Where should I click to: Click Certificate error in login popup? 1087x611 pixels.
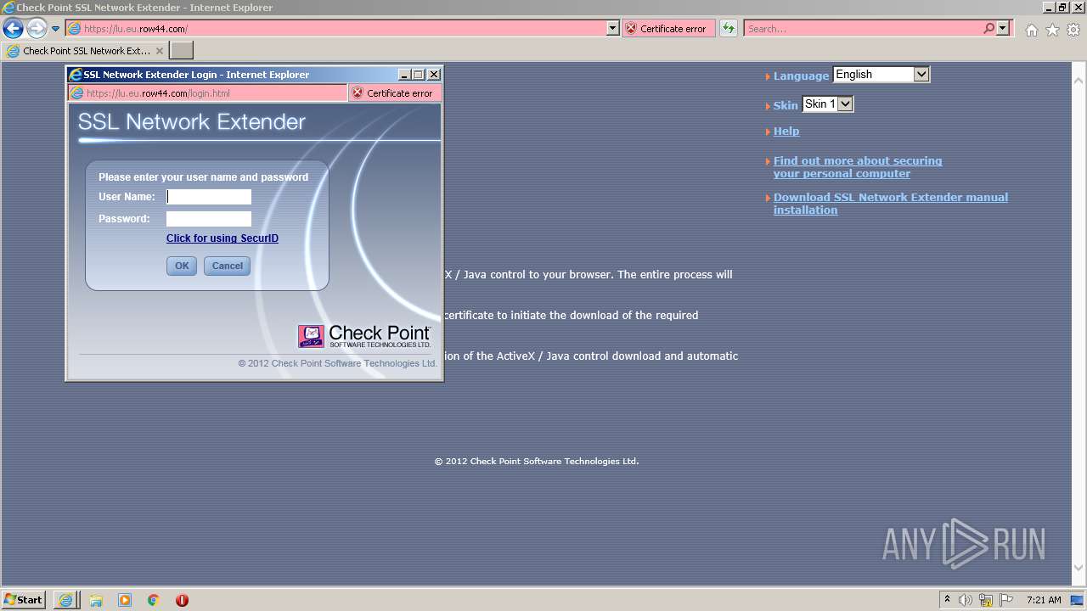393,93
